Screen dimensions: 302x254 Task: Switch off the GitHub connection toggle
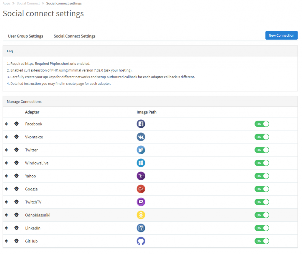[262, 241]
